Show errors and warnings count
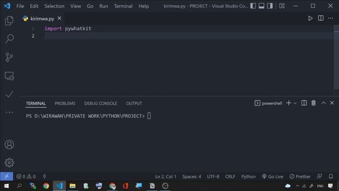Viewport: 339px width, 191px height. point(26,177)
